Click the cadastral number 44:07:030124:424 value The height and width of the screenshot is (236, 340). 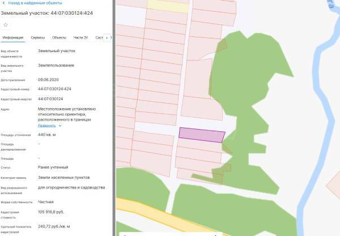[54, 89]
